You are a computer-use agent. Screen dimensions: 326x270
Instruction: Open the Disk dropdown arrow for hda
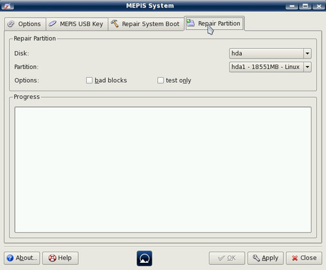point(307,53)
